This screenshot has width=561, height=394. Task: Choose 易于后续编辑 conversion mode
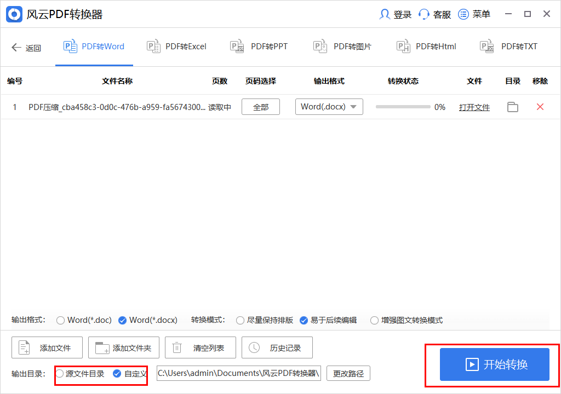click(328, 320)
